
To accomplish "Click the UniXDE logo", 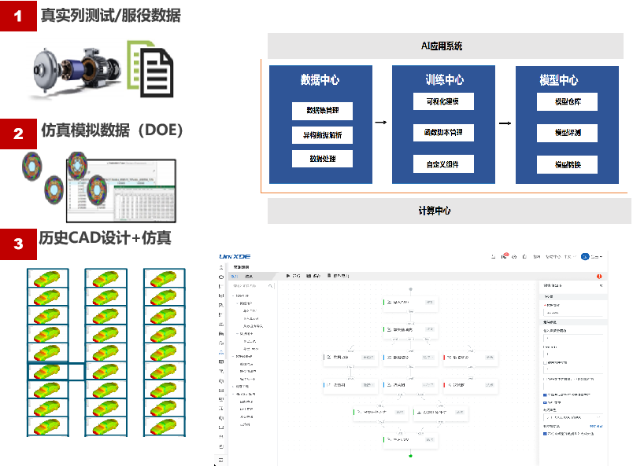I will pos(235,256).
